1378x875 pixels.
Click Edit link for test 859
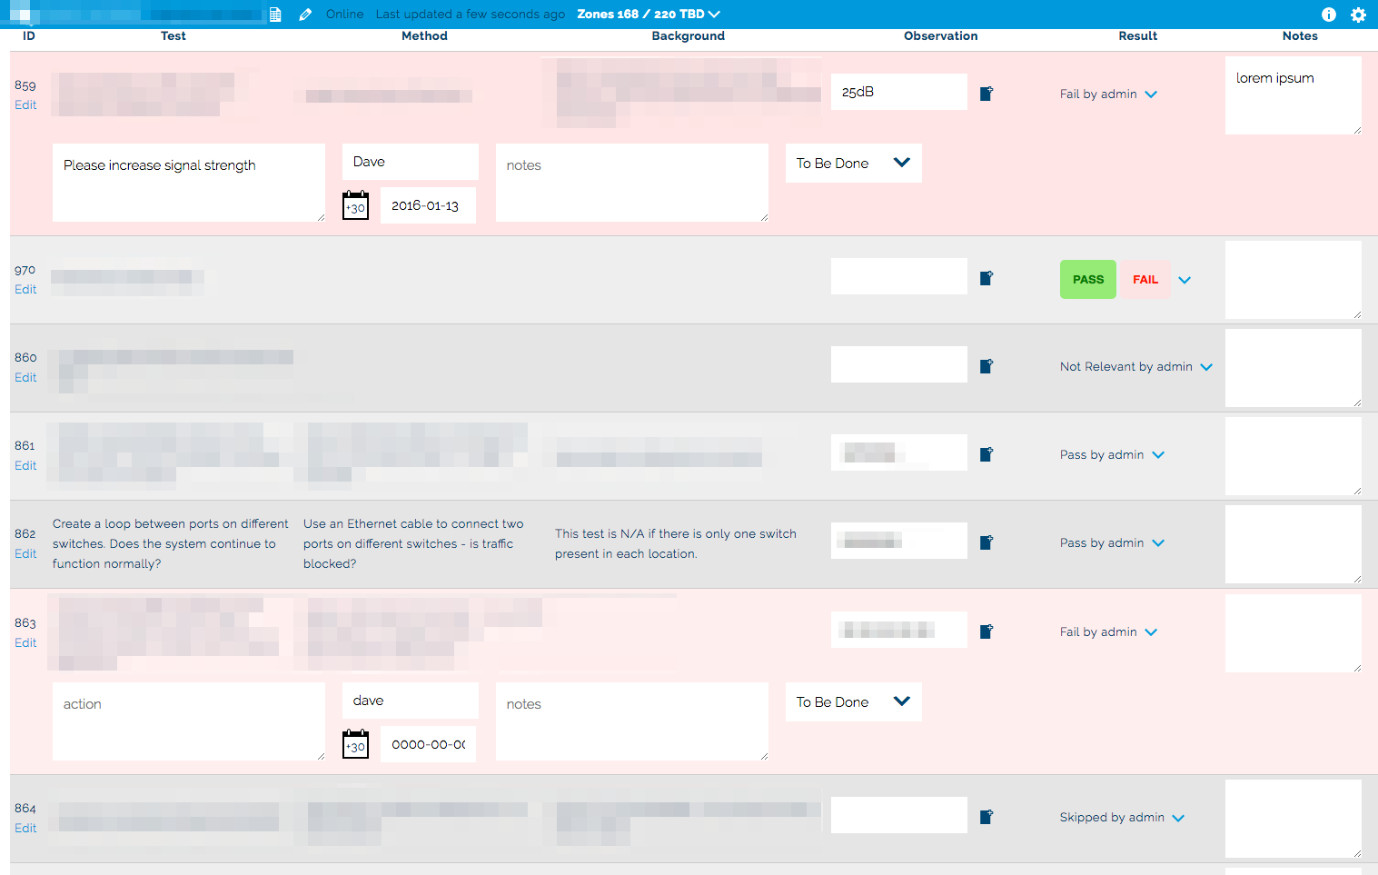25,104
